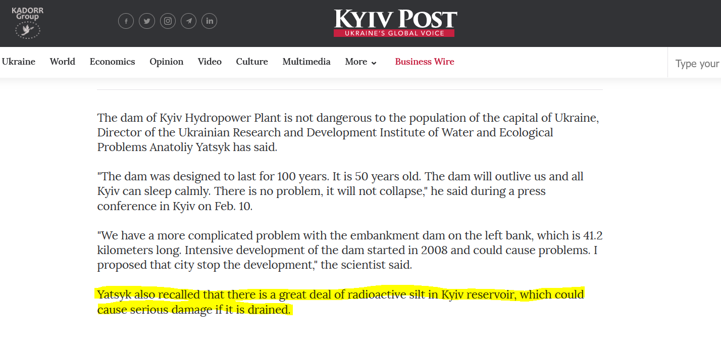Open the Culture section

[x=252, y=62]
